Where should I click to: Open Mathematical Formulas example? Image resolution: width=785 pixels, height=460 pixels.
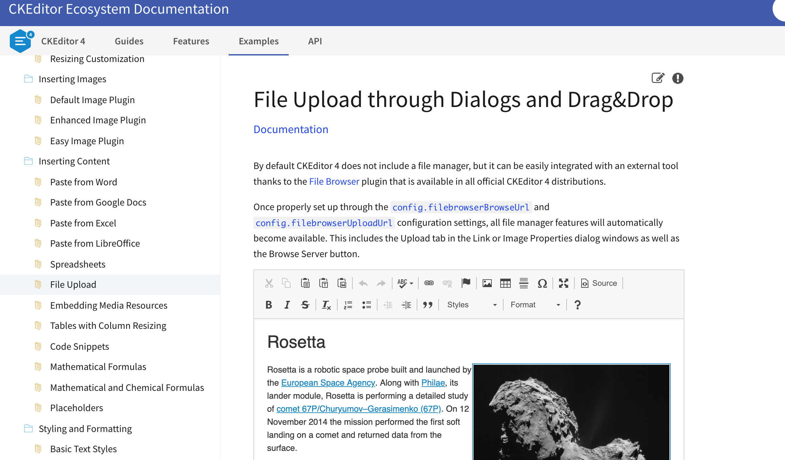pos(98,367)
